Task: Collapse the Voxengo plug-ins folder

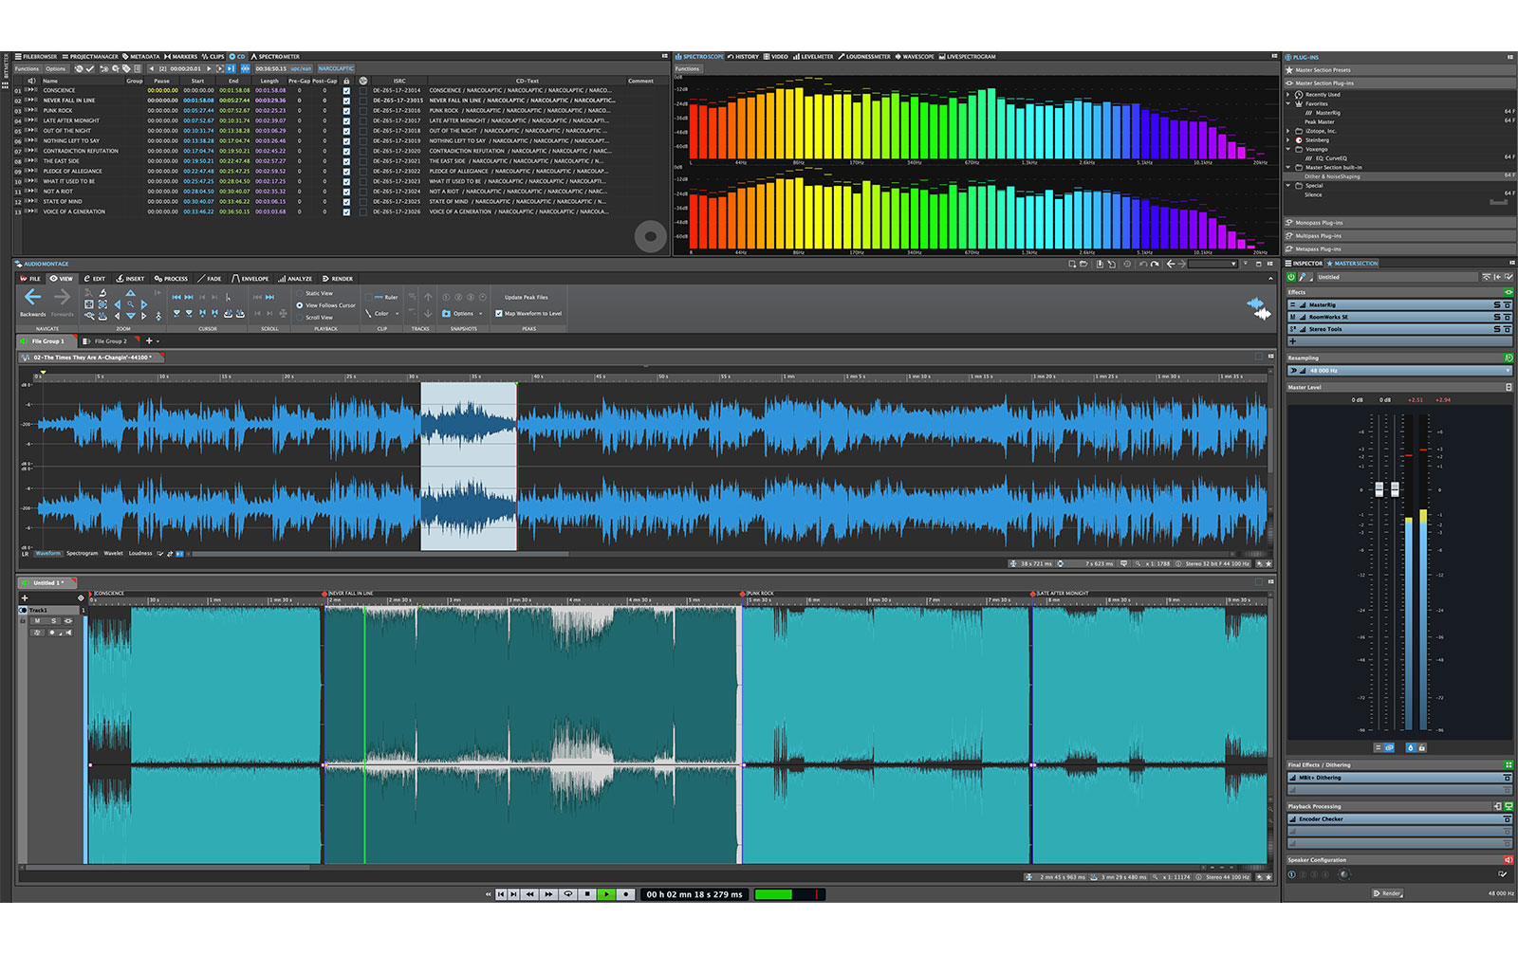Action: (x=1287, y=149)
